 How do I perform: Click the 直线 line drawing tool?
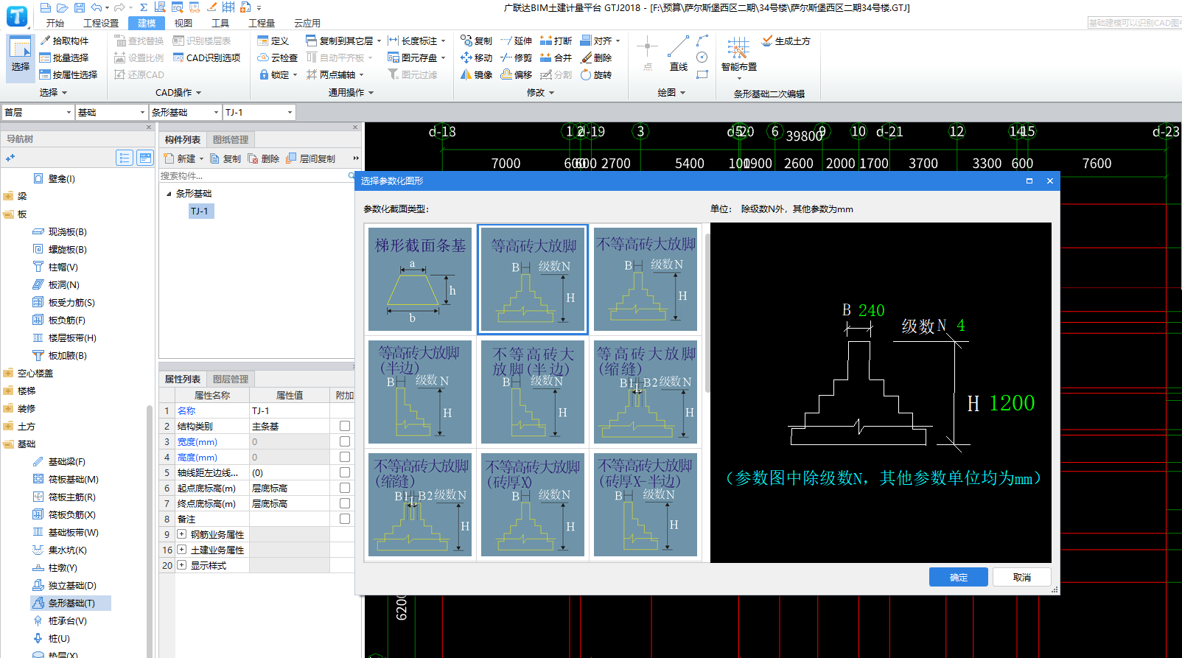(x=678, y=54)
